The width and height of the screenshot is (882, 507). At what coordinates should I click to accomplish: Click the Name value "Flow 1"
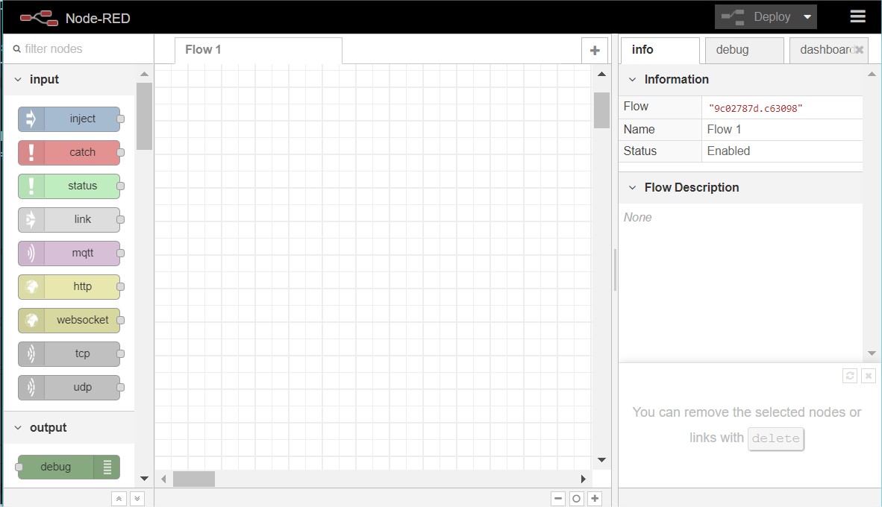[724, 129]
